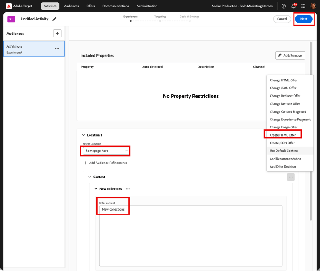Open the app switcher grid icon
Viewport: 320px width, 271px height.
pos(303,6)
